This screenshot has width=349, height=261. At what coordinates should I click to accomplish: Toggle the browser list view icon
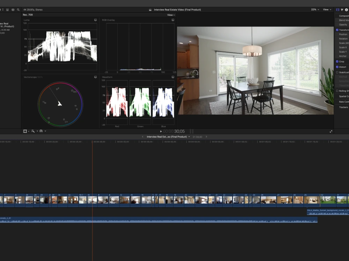(x=7, y=10)
